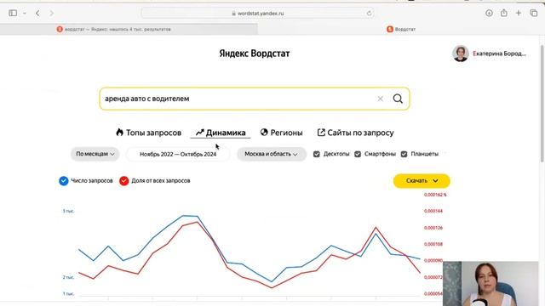Open Сайты по запросу tab
The width and height of the screenshot is (545, 306).
click(355, 133)
